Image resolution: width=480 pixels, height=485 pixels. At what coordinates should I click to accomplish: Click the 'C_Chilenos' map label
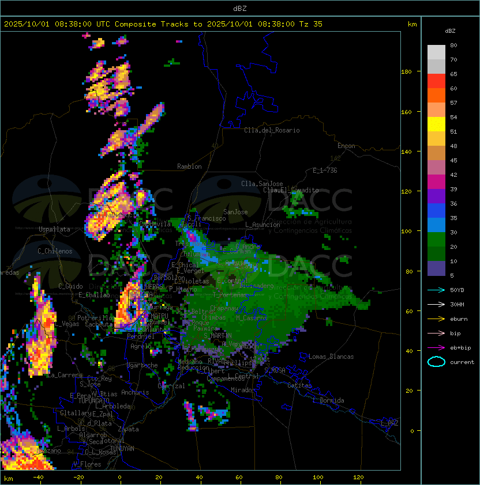(x=55, y=251)
